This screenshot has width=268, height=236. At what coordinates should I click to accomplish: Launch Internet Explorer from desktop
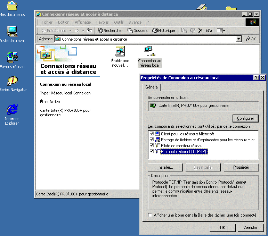click(x=12, y=114)
